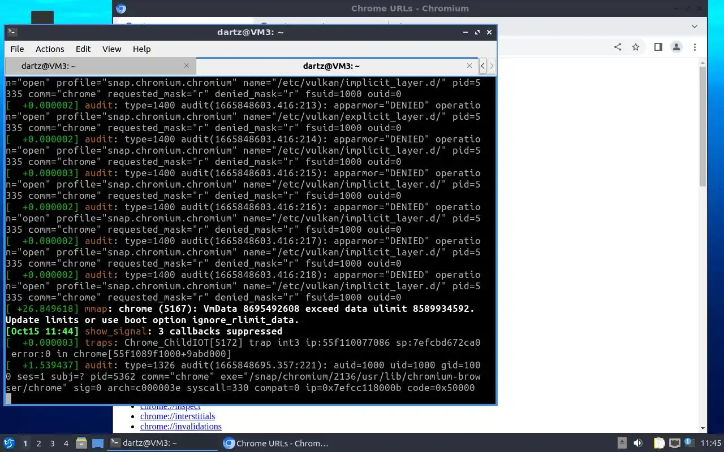Close the first terminal tab
This screenshot has height=452, width=724.
pos(187,66)
